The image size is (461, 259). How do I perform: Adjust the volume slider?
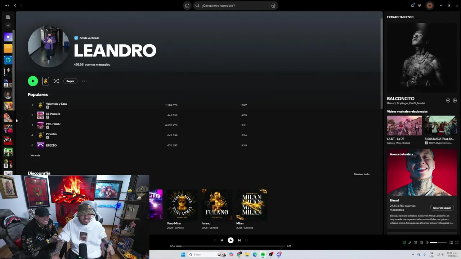point(438,242)
